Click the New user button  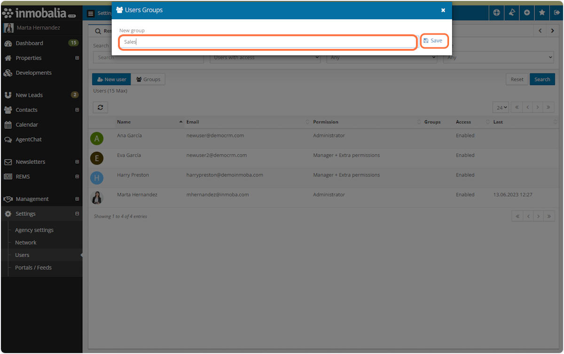point(111,79)
